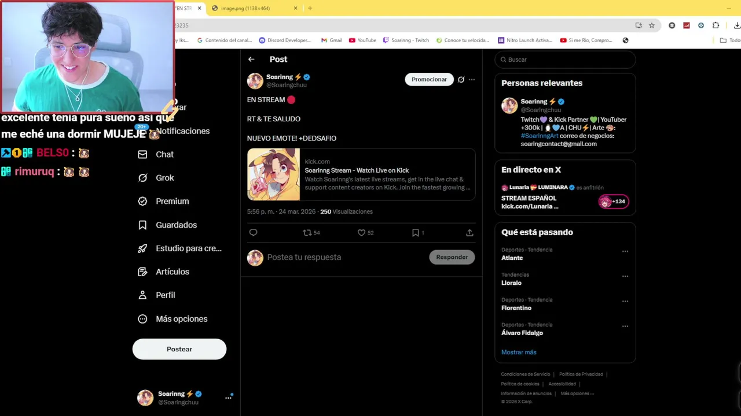Image resolution: width=741 pixels, height=416 pixels.
Task: Open the YouTube bookmark
Action: (x=362, y=40)
